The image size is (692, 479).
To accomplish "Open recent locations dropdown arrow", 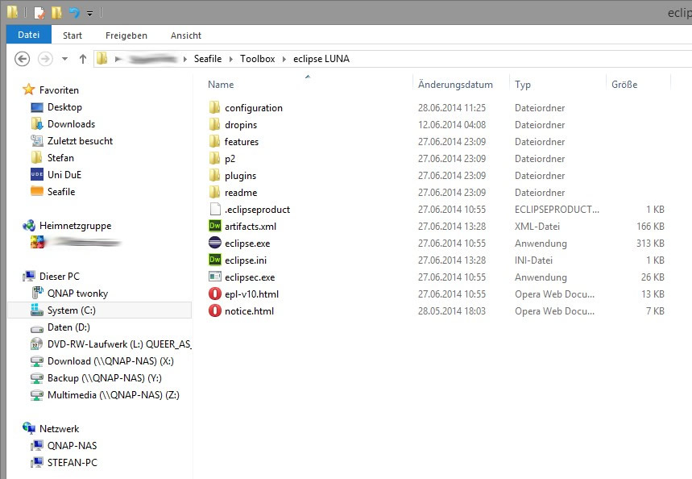I will 65,59.
